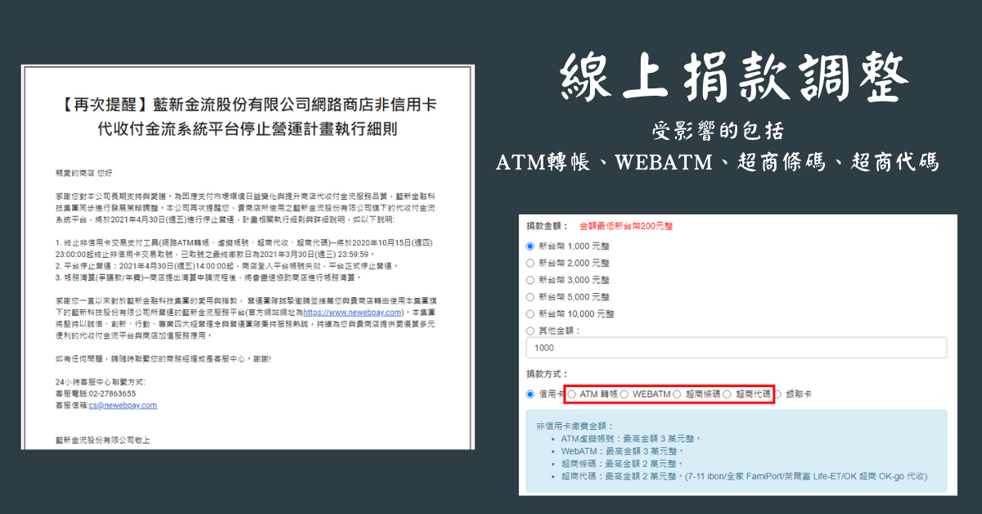Click the custom amount field showing 1000
The width and height of the screenshot is (982, 514).
[736, 348]
